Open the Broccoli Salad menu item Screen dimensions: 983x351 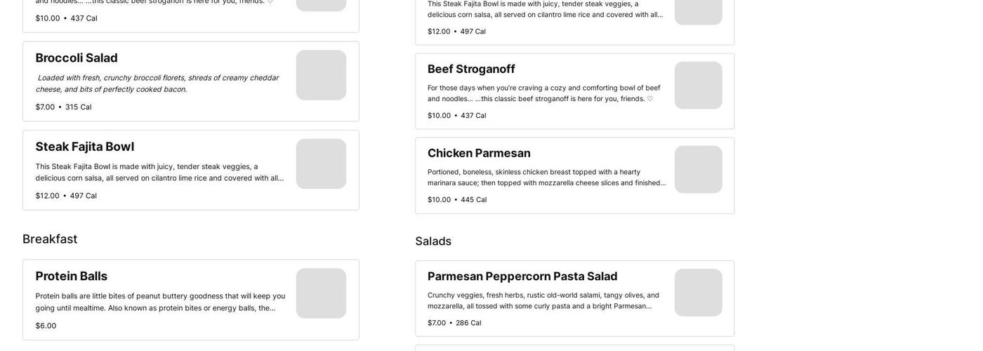point(77,58)
